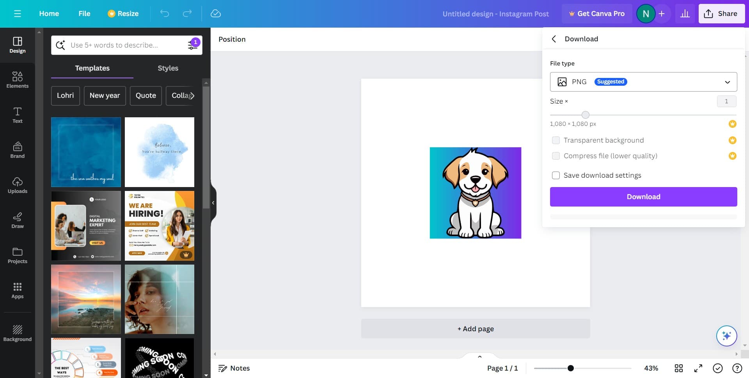
Task: Open the Draw panel
Action: [17, 220]
